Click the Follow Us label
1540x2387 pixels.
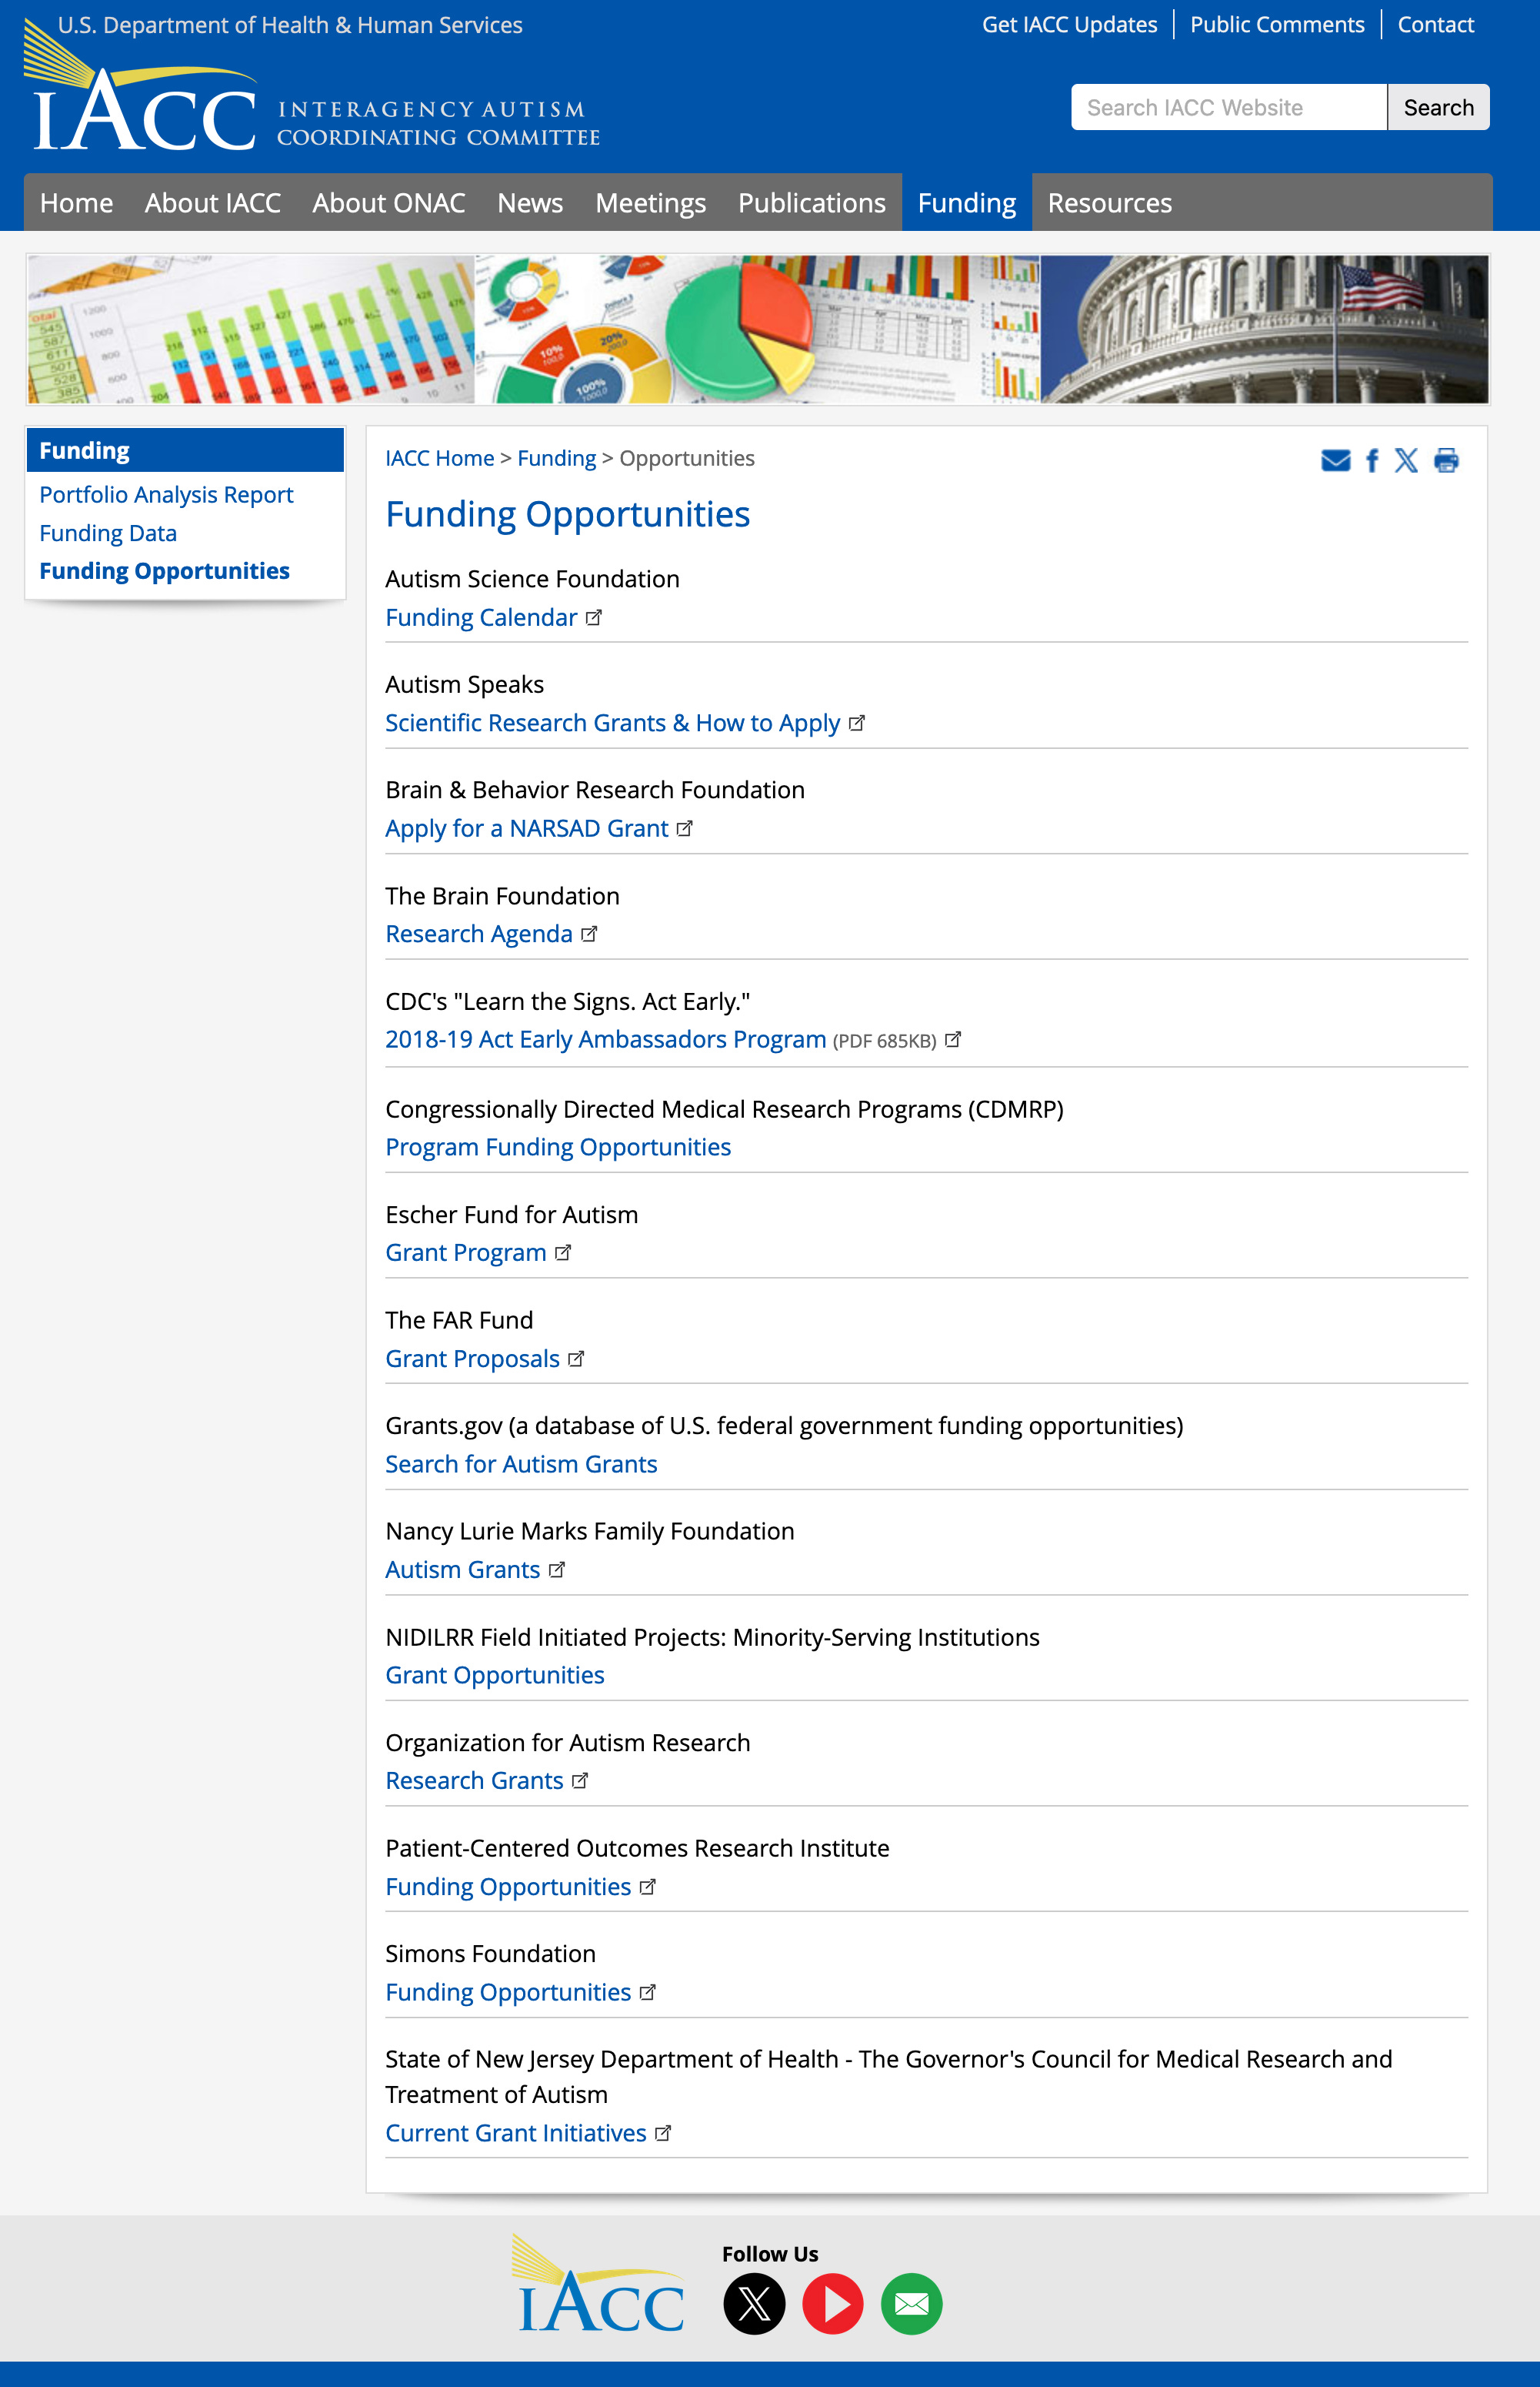(770, 2254)
